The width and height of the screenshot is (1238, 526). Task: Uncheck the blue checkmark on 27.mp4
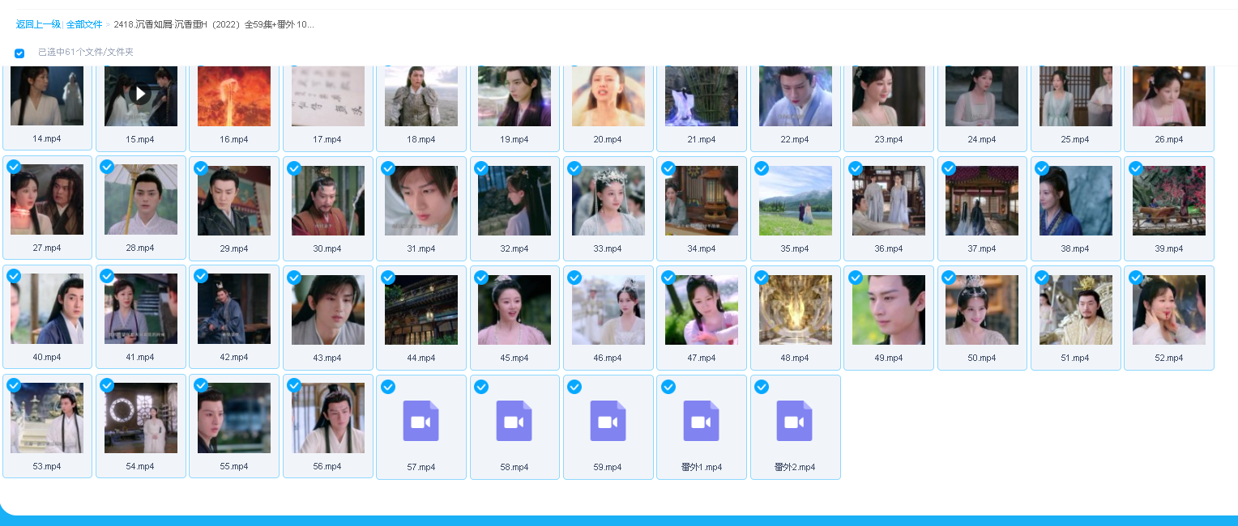coord(14,168)
